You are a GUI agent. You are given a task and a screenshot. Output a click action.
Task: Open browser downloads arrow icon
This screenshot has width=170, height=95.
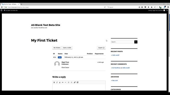click(x=148, y=7)
